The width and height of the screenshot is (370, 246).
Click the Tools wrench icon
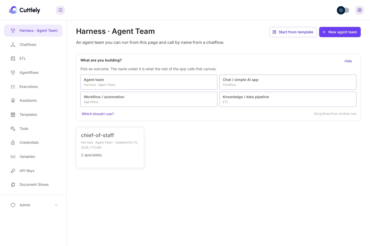tap(13, 129)
